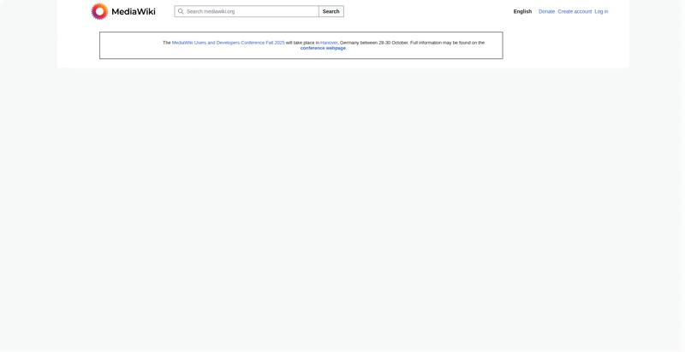Click the empty gray area below the header
Viewport: 685px width, 352px height.
coord(342,214)
